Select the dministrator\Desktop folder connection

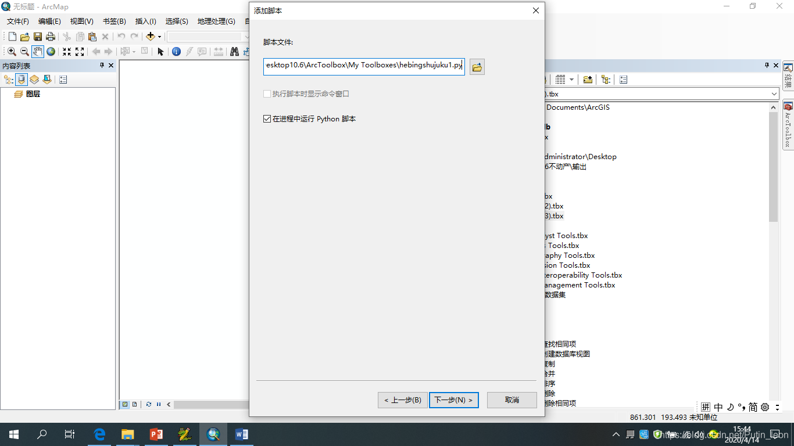tap(581, 157)
